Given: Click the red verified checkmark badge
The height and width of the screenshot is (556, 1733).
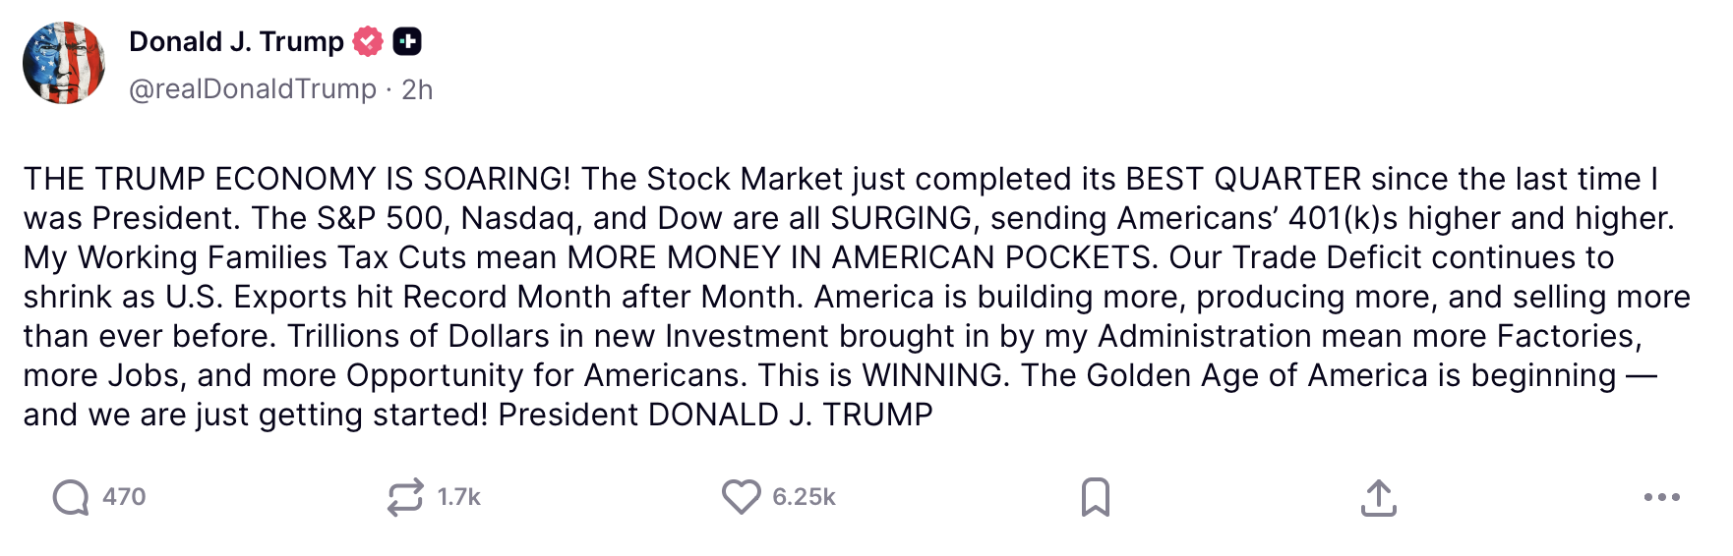Looking at the screenshot, I should [x=368, y=41].
